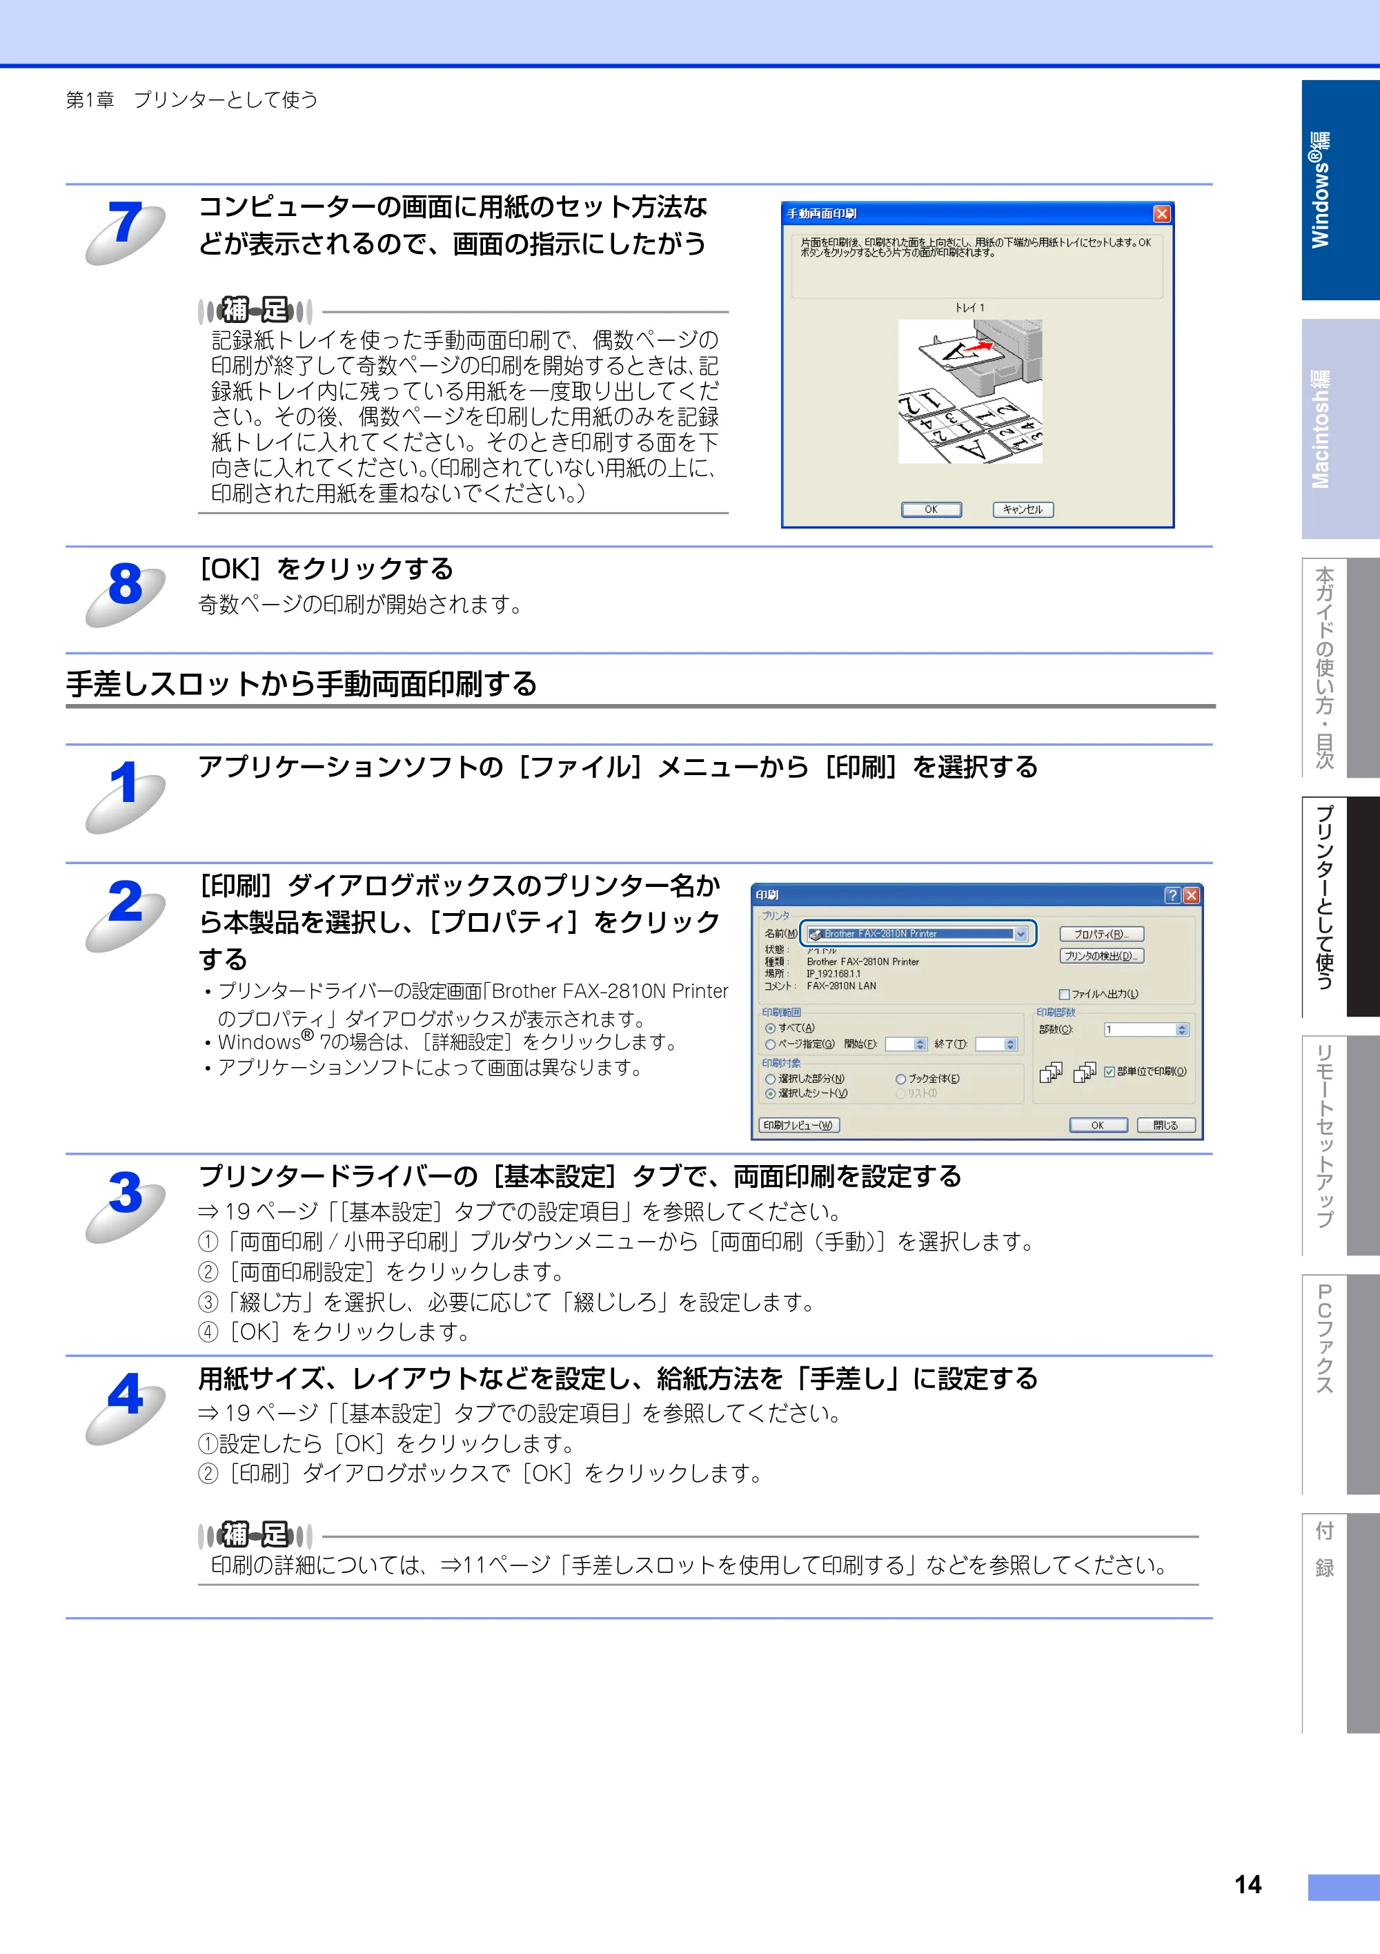Click the プリンタの検出(D)... button
1380x1954 pixels.
tap(1102, 956)
